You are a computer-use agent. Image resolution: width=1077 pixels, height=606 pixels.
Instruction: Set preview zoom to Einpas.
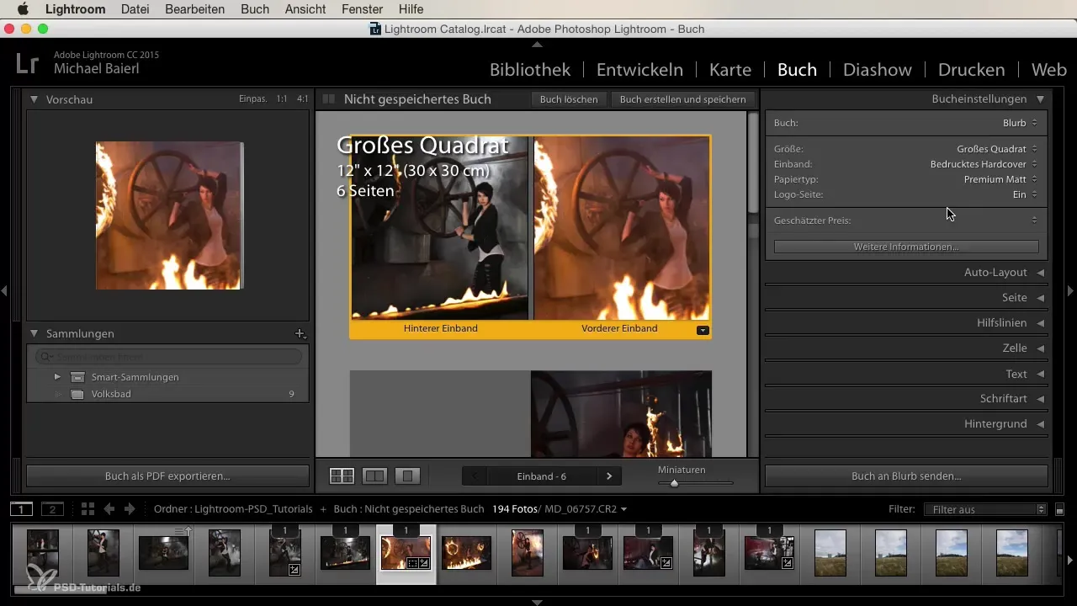coord(253,99)
